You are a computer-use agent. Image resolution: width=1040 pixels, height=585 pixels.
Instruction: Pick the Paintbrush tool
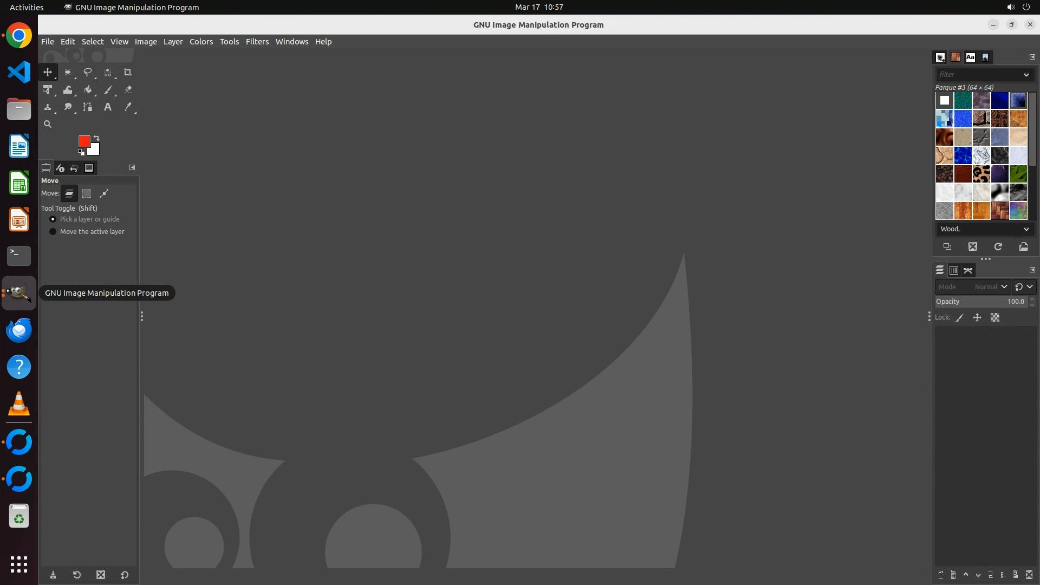click(108, 90)
